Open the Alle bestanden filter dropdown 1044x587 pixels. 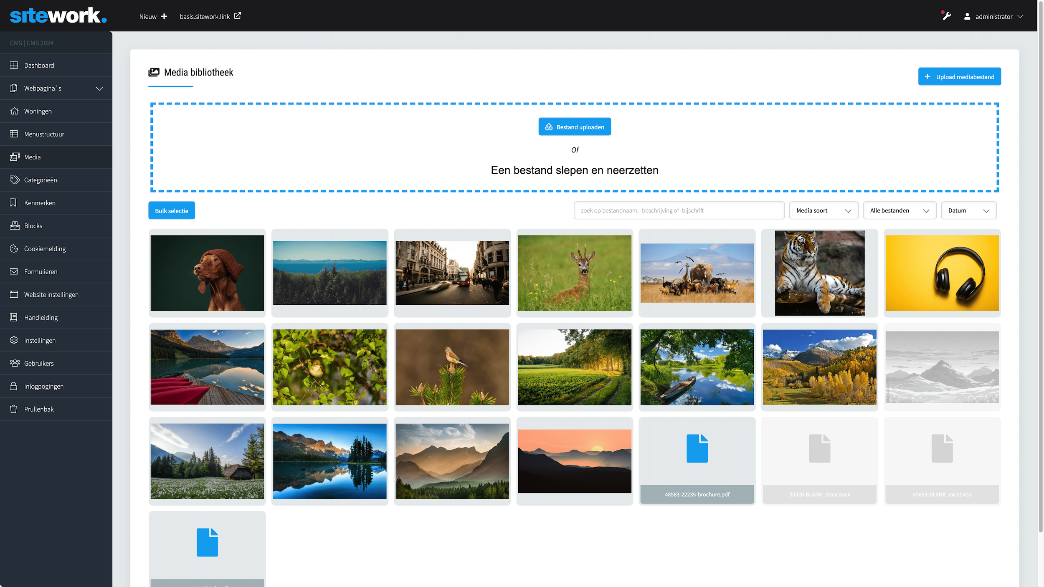(899, 210)
